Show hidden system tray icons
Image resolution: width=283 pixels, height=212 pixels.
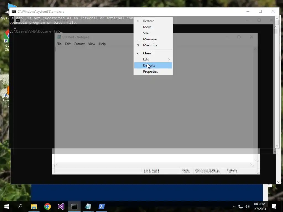(234, 206)
